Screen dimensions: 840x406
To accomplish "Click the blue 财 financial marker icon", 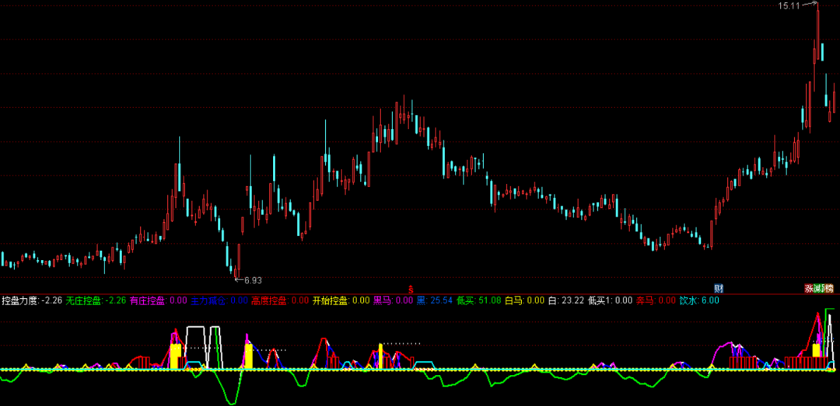I will click(719, 288).
